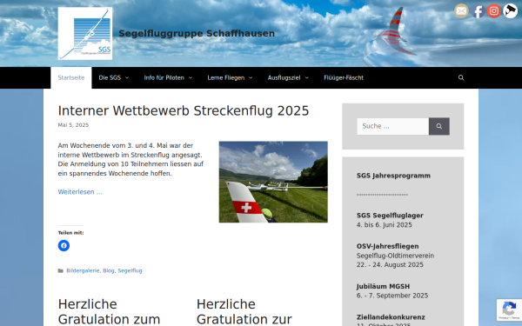522x326 pixels.
Task: Open the Facebook page icon in header
Action: tap(478, 11)
